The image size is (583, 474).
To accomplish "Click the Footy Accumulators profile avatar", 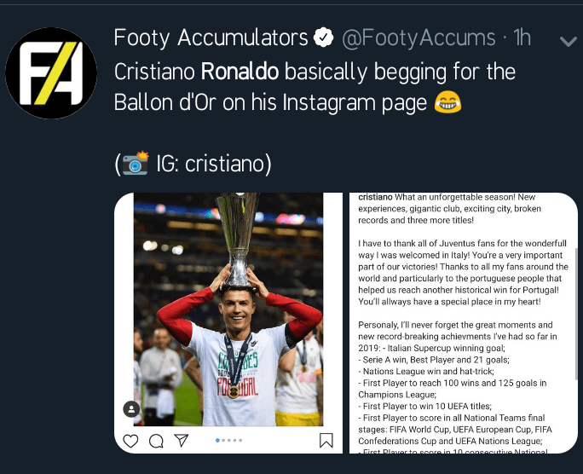I will (50, 72).
